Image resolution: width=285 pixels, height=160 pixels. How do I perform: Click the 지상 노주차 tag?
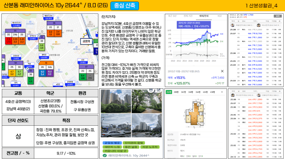tap(150, 147)
